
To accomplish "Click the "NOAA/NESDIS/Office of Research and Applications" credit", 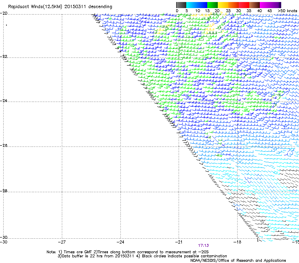I will [238, 261].
